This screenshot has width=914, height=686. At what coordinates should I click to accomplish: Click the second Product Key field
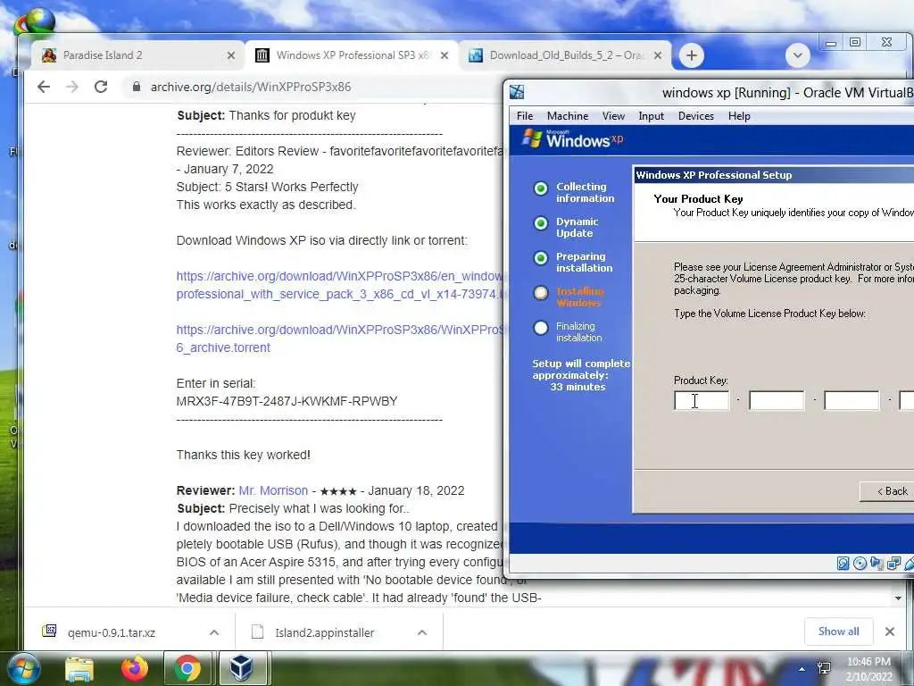pos(777,400)
